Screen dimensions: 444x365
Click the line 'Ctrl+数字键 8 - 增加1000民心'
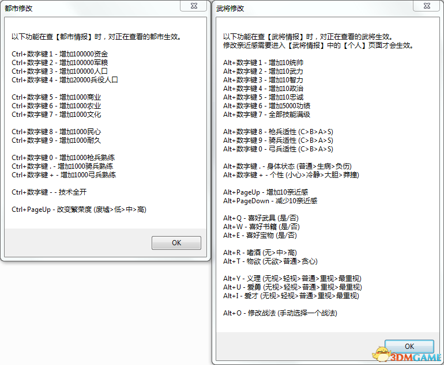(x=57, y=132)
